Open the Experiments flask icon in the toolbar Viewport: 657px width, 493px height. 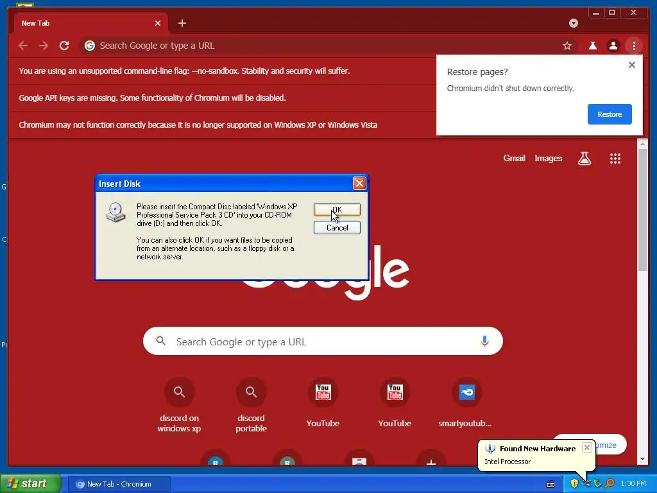[592, 46]
